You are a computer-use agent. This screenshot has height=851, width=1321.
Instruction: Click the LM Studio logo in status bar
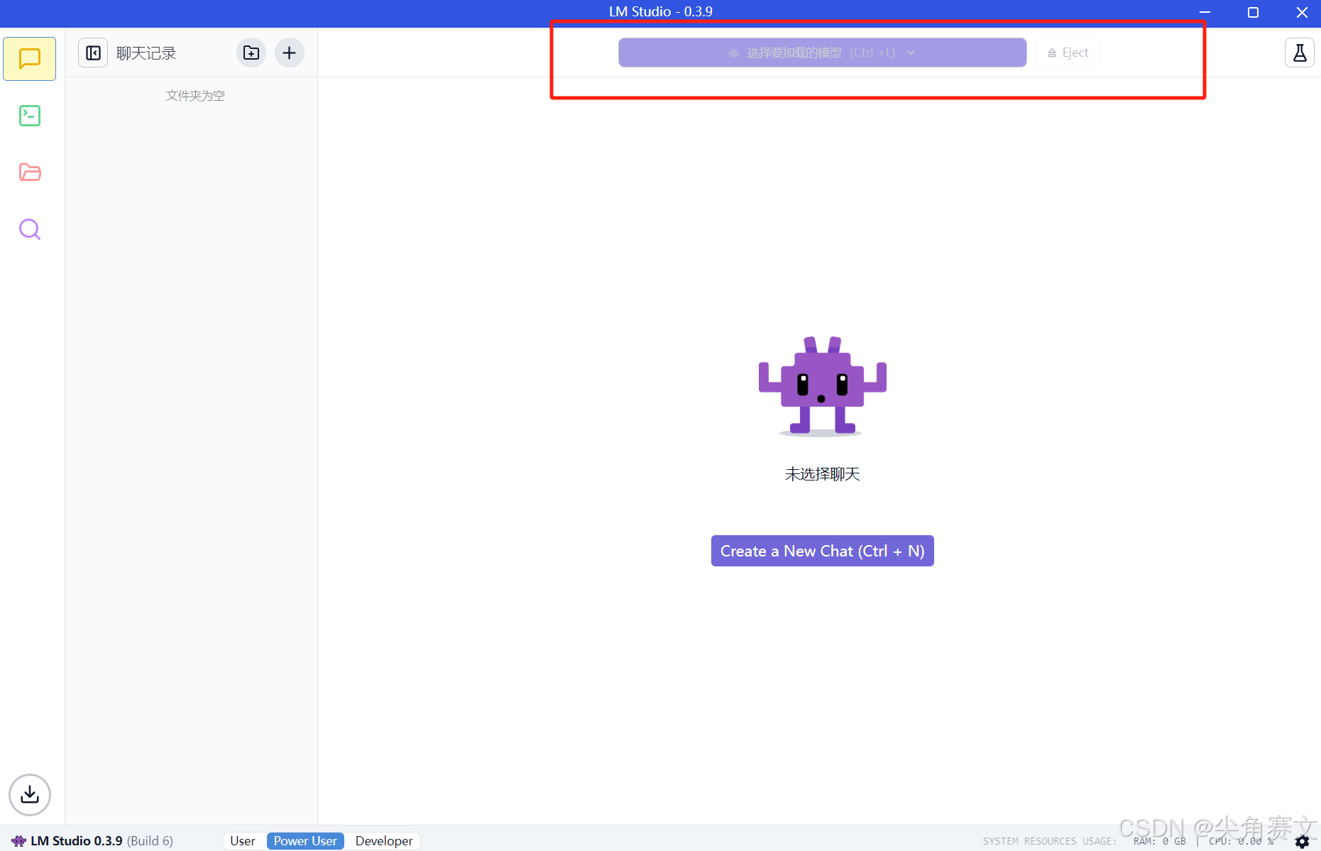18,841
